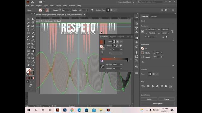This screenshot has height=113, width=202.
Task: Click the reverse gradient icon
Action: point(102,52)
